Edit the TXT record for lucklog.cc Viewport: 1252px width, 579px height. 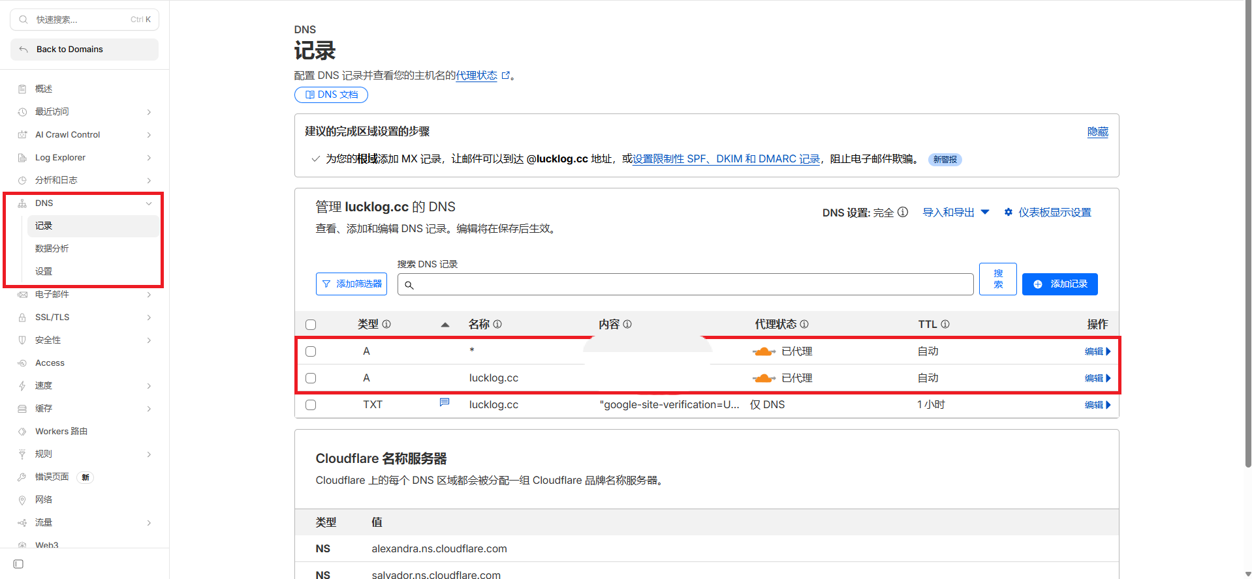coord(1097,405)
